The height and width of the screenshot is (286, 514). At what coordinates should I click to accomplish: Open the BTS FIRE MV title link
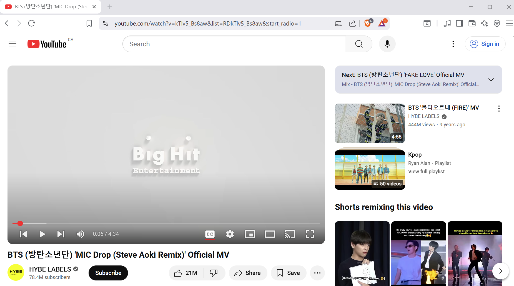coord(443,108)
